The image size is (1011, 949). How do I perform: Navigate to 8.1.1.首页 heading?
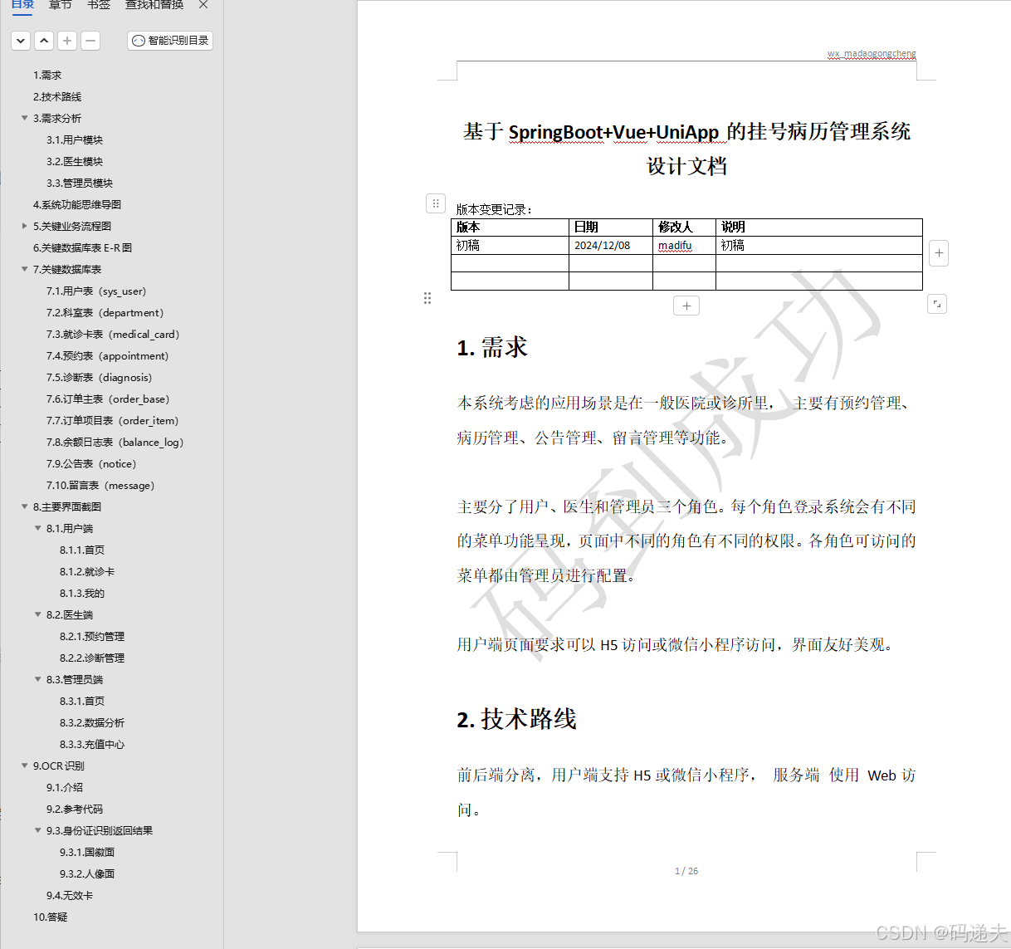point(82,550)
